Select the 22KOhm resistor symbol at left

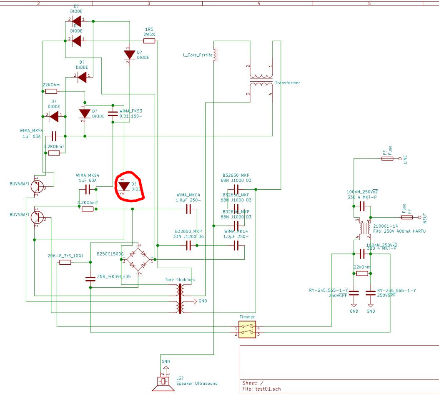tap(51, 91)
